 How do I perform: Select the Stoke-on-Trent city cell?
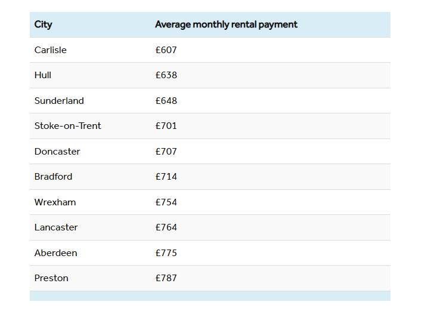tap(68, 126)
